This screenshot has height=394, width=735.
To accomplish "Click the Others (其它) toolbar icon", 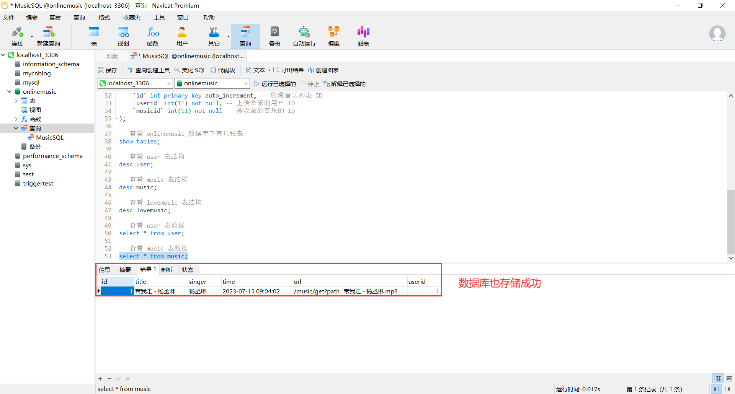I will tap(214, 36).
